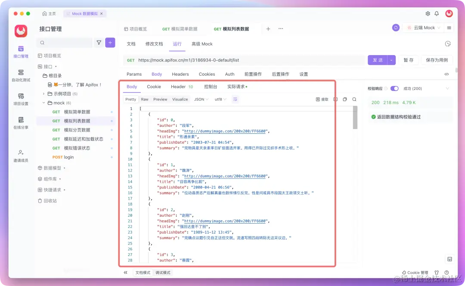This screenshot has height=286, width=465.
Task: Open the 控制台 console tab
Action: [x=211, y=86]
